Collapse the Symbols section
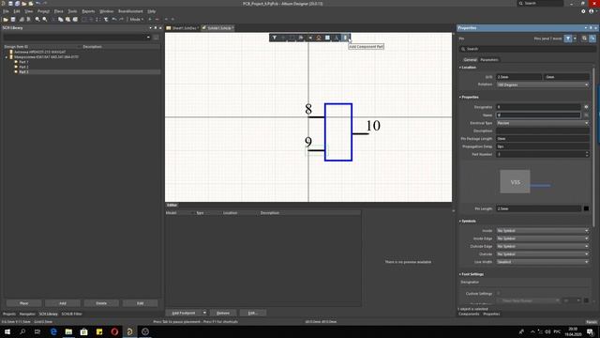 pos(468,222)
